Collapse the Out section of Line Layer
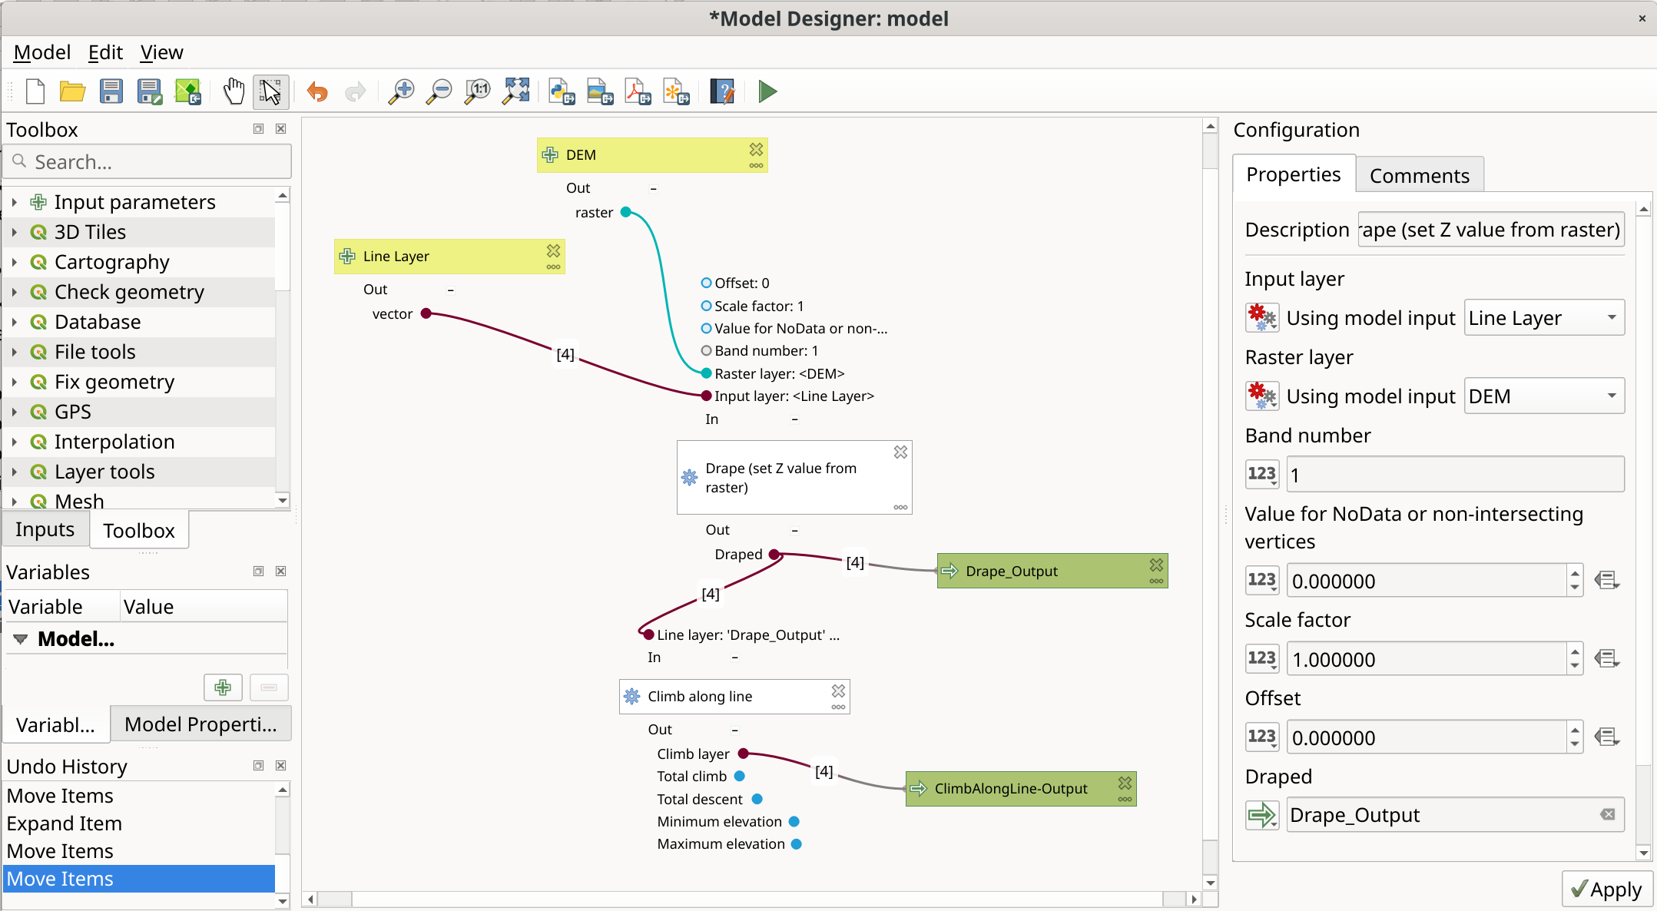Screen dimensions: 1657x911 [450, 290]
